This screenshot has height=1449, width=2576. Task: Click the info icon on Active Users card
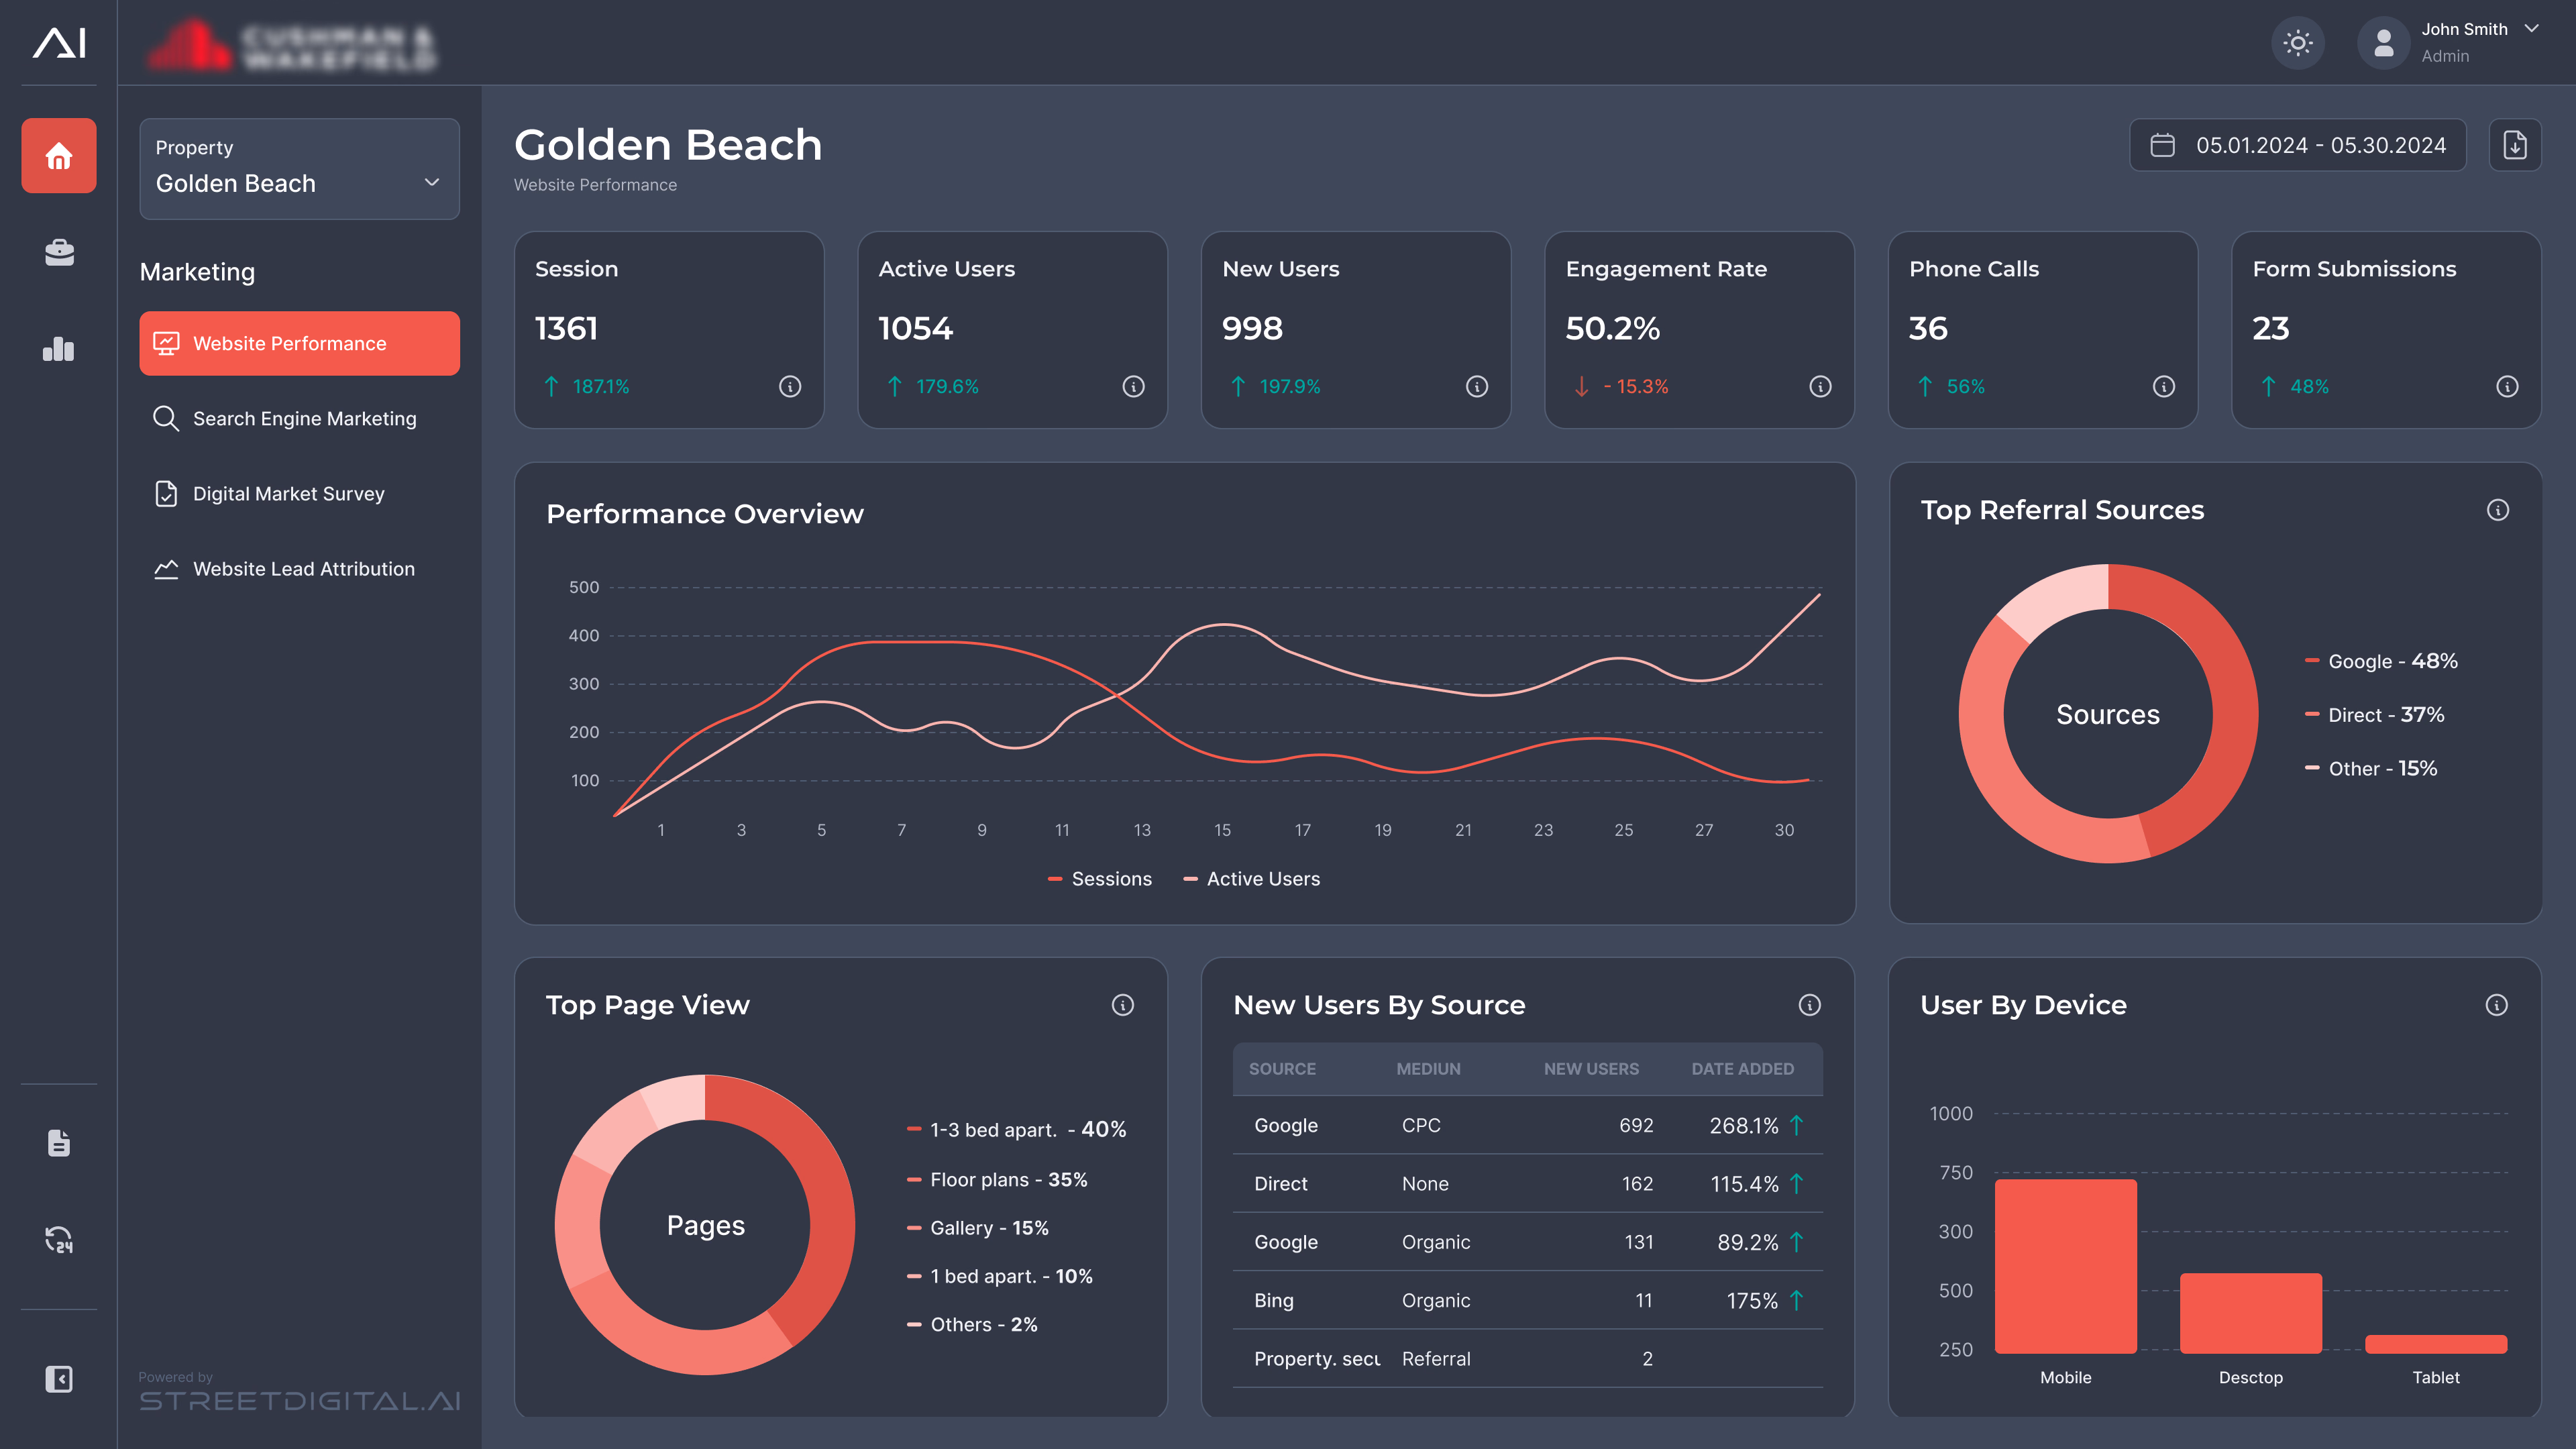[x=1133, y=386]
